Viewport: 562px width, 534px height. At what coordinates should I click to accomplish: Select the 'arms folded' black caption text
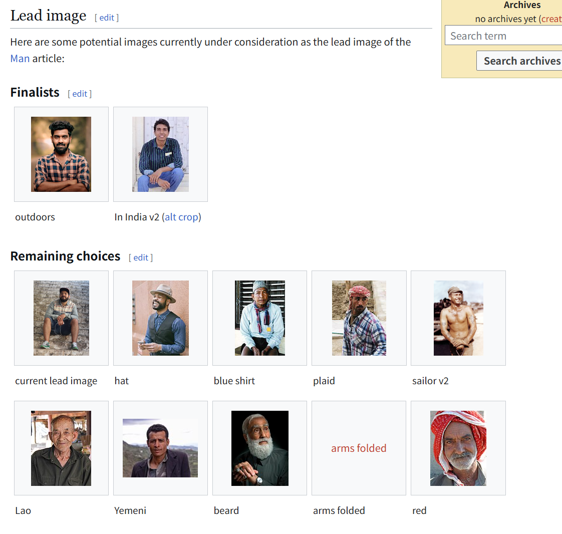[339, 510]
